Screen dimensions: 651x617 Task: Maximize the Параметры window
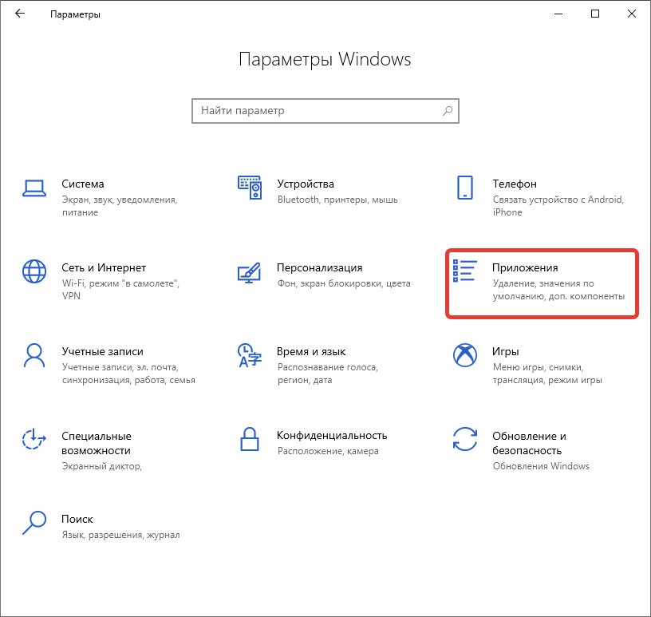(x=595, y=14)
